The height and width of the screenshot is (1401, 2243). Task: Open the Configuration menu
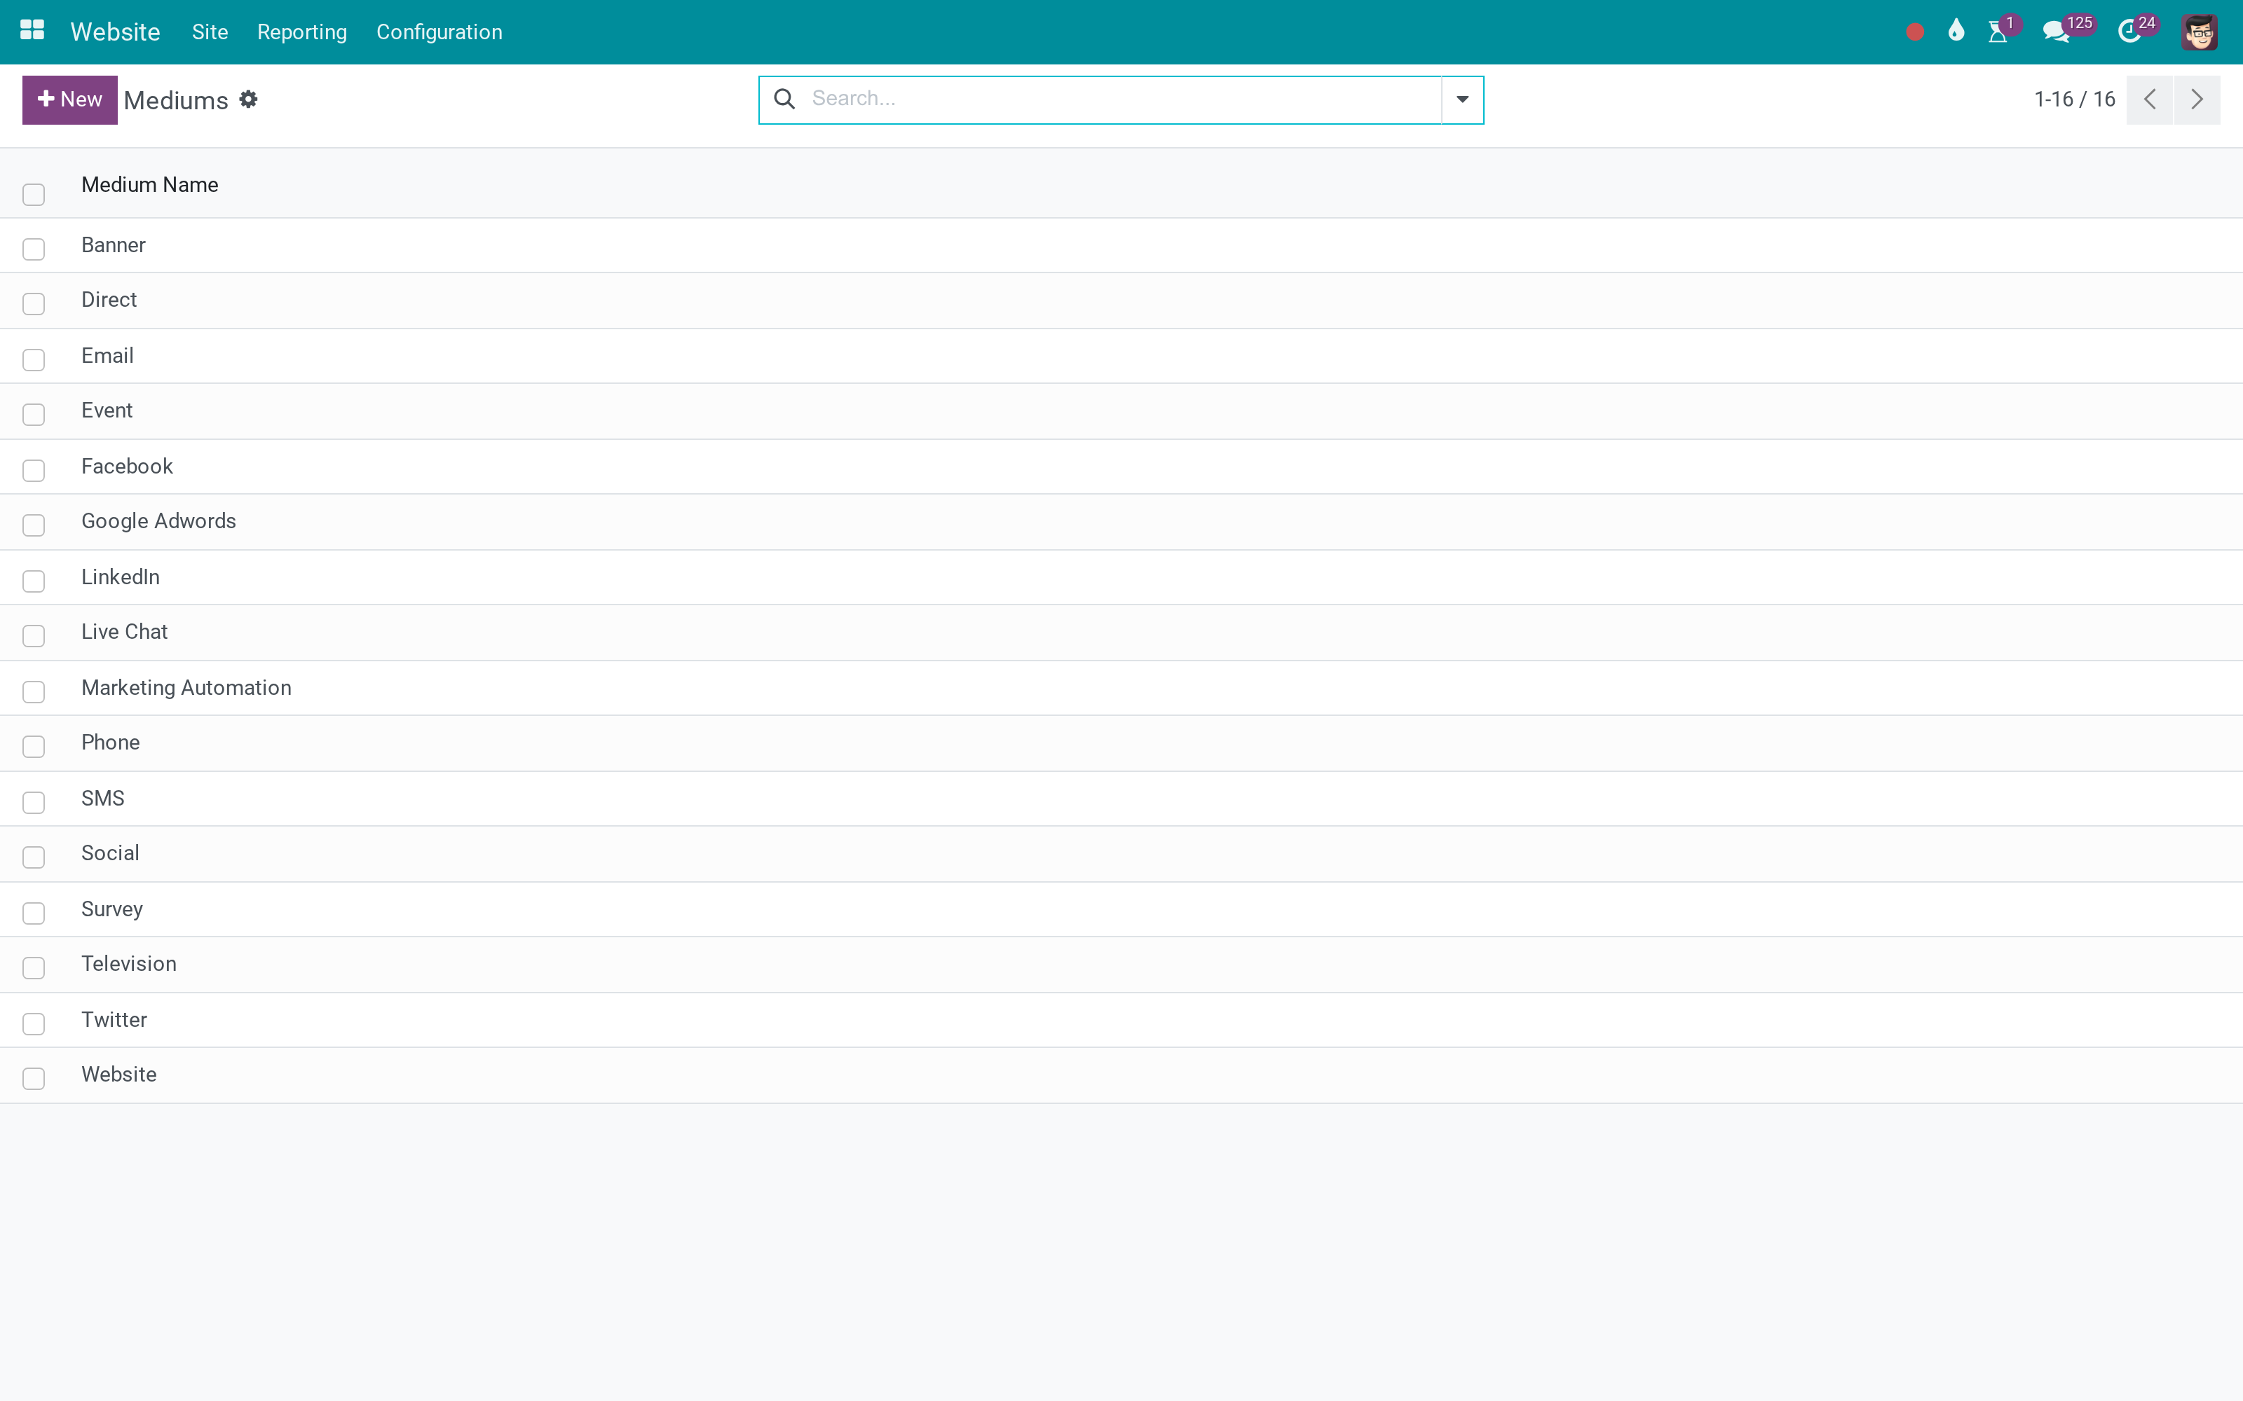point(439,32)
